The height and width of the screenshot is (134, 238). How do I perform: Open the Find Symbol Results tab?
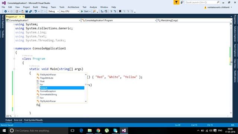point(33,120)
